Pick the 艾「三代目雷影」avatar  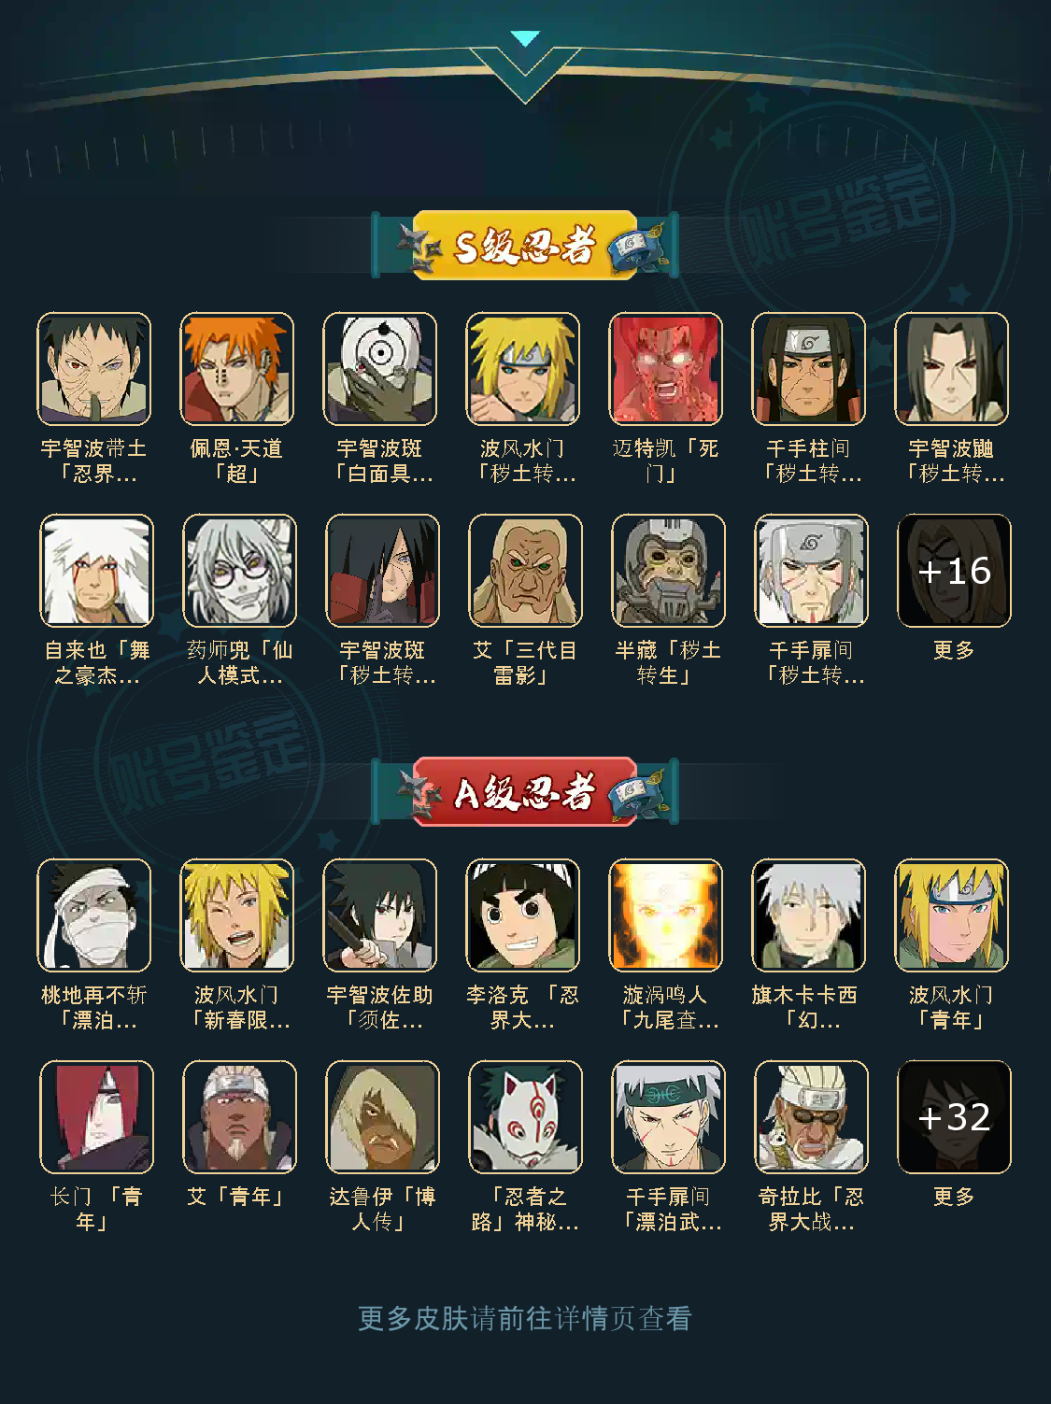pos(525,571)
